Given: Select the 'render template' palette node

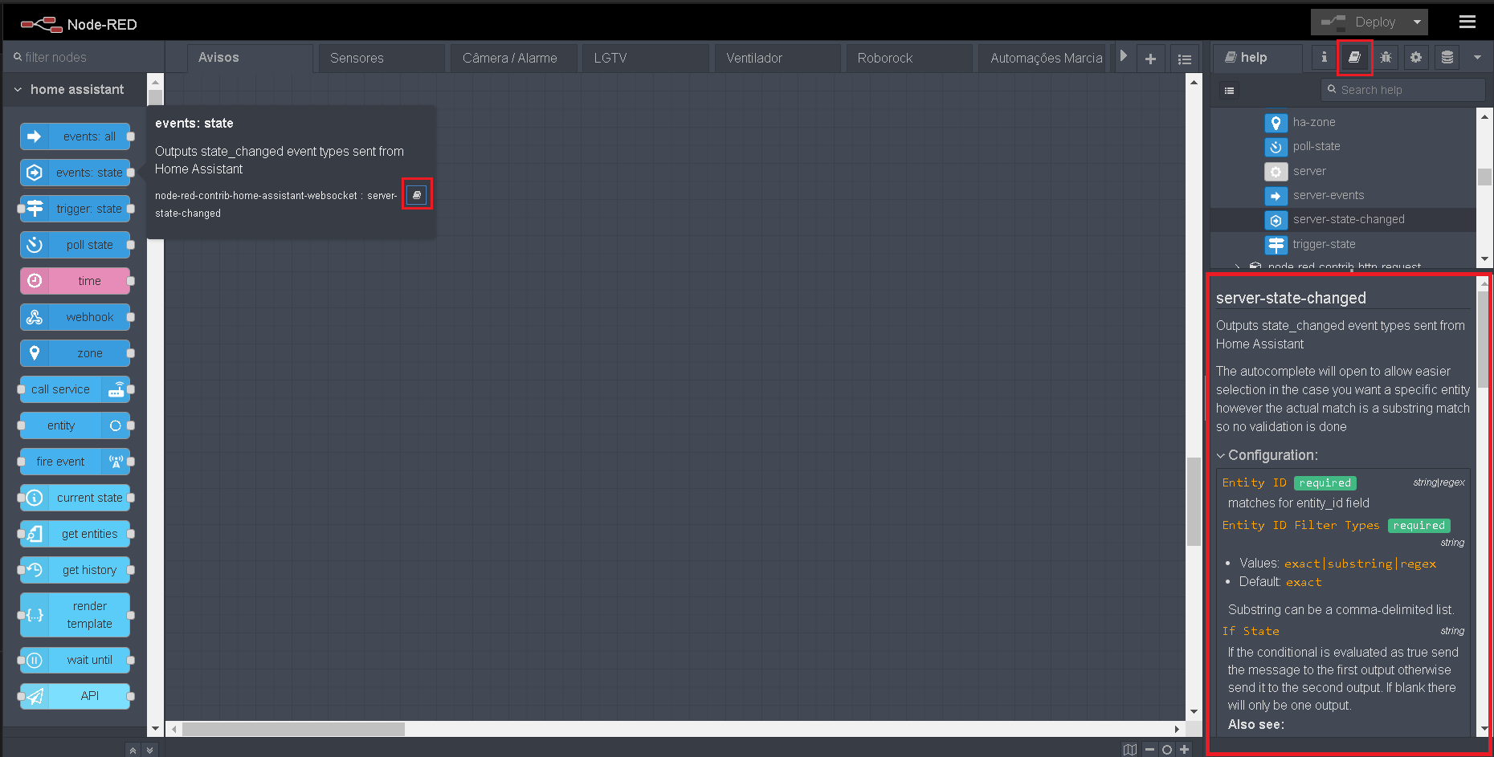Looking at the screenshot, I should tap(76, 615).
